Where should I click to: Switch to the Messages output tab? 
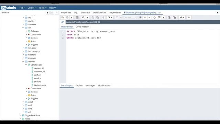tap(90, 85)
